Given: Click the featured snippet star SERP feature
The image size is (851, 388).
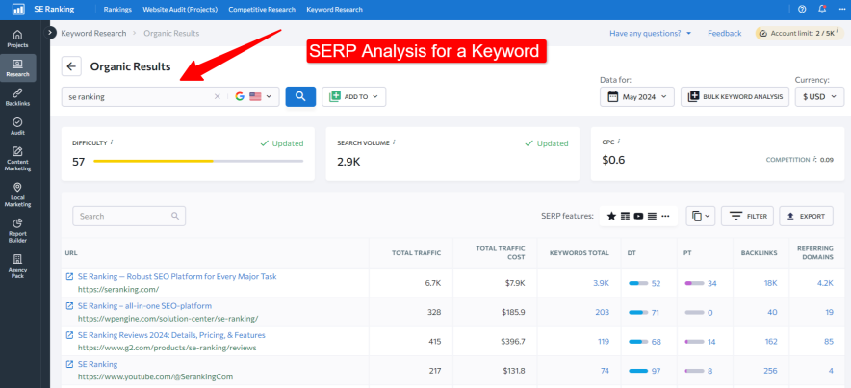Looking at the screenshot, I should [x=611, y=216].
